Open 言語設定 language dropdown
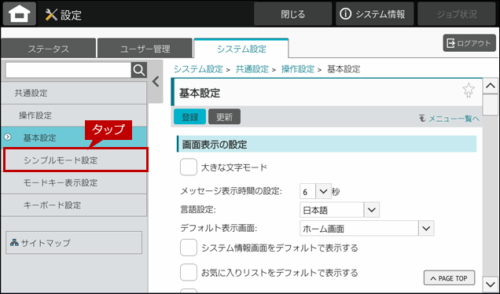 [372, 210]
